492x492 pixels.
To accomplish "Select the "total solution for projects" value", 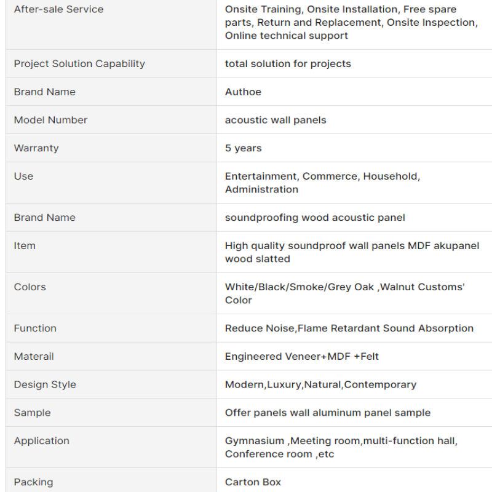I will click(x=288, y=63).
